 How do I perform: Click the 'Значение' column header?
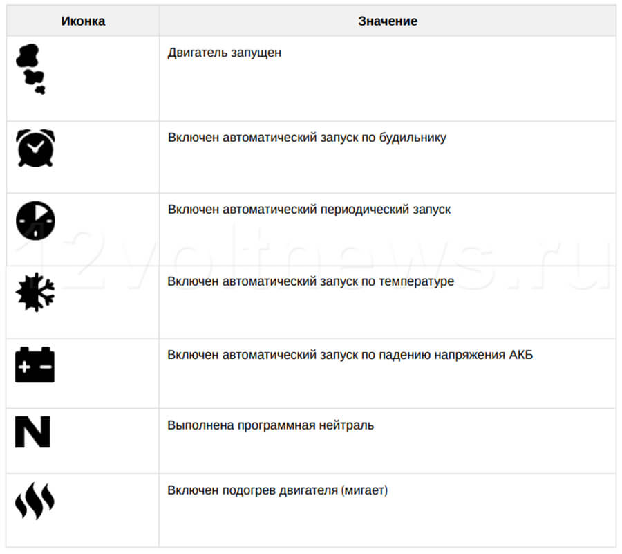388,21
